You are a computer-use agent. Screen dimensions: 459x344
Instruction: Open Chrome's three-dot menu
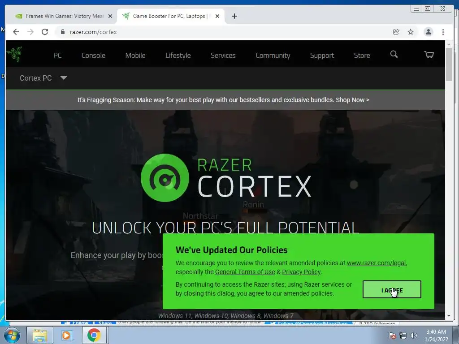coord(443,32)
